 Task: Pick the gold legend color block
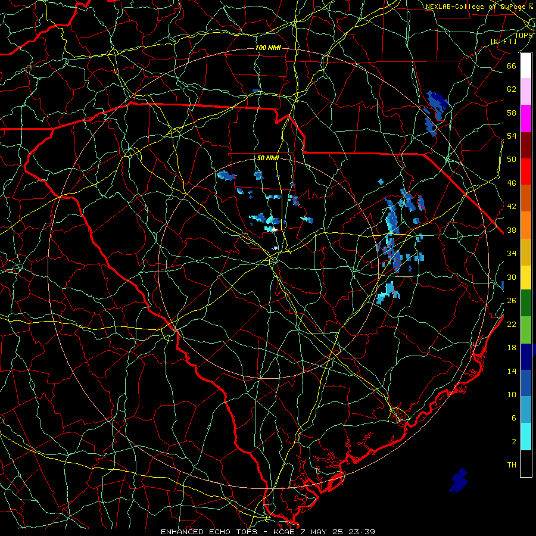point(526,252)
